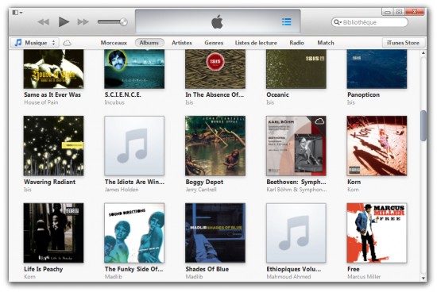Click the scrollbar down arrow
Screen dimensions: 437x292
(x=423, y=278)
